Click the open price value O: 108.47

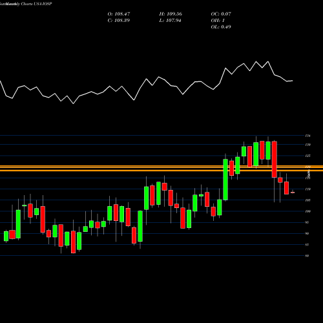coord(119,14)
